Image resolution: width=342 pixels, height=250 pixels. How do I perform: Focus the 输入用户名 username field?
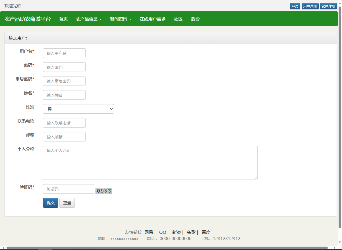64,53
